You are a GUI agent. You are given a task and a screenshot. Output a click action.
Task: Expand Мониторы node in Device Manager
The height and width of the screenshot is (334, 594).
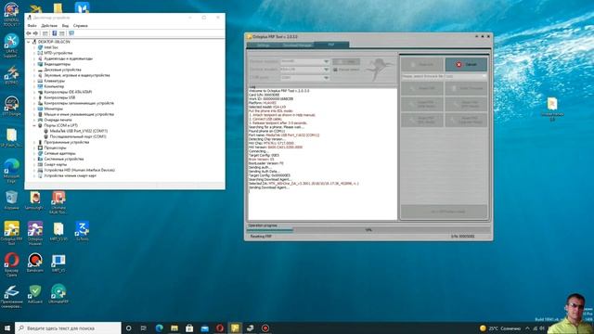pyautogui.click(x=34, y=109)
